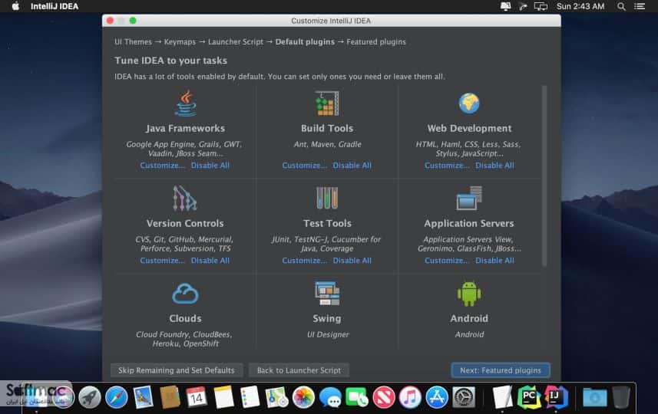Open FaceTime from the dock

click(357, 397)
